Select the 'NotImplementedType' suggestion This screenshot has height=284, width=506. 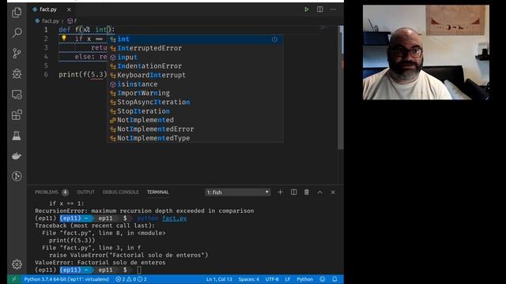195,138
